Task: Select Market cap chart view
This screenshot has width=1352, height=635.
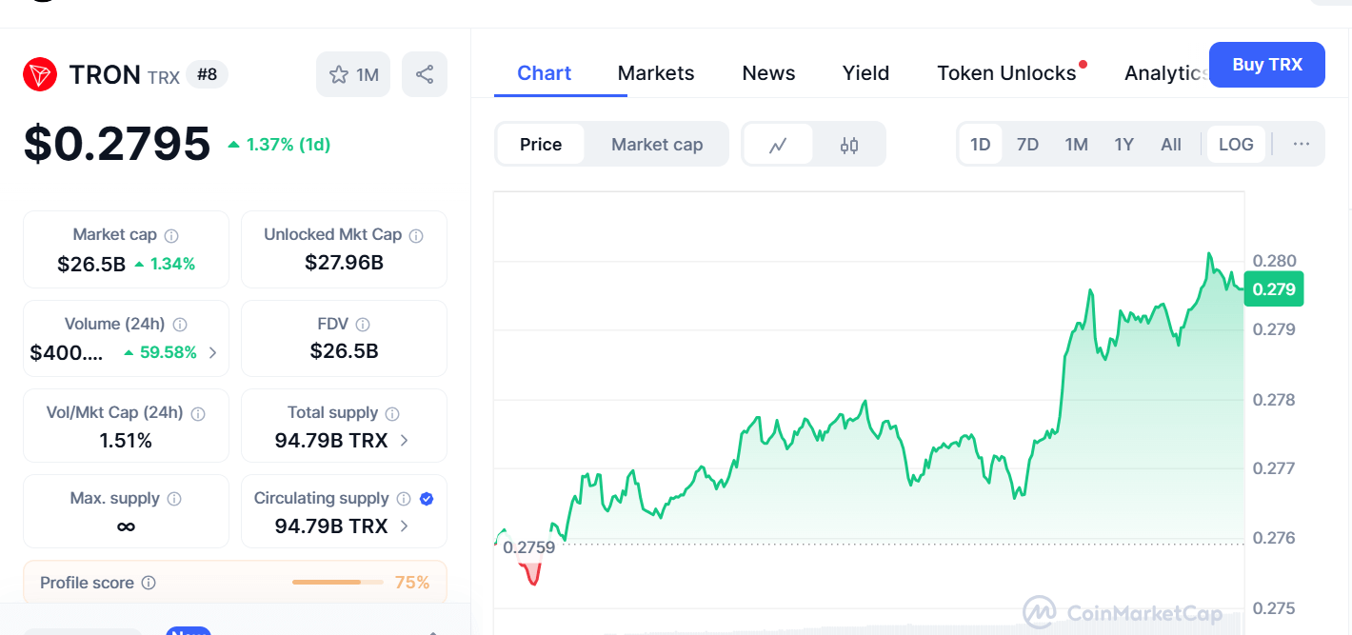Action: click(x=657, y=145)
